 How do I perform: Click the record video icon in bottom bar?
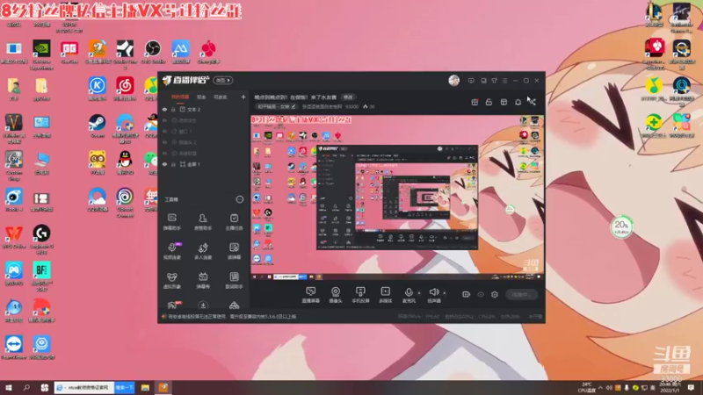click(466, 294)
